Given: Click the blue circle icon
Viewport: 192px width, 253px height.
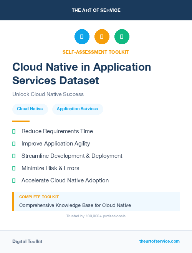Looking at the screenshot, I should (82, 36).
